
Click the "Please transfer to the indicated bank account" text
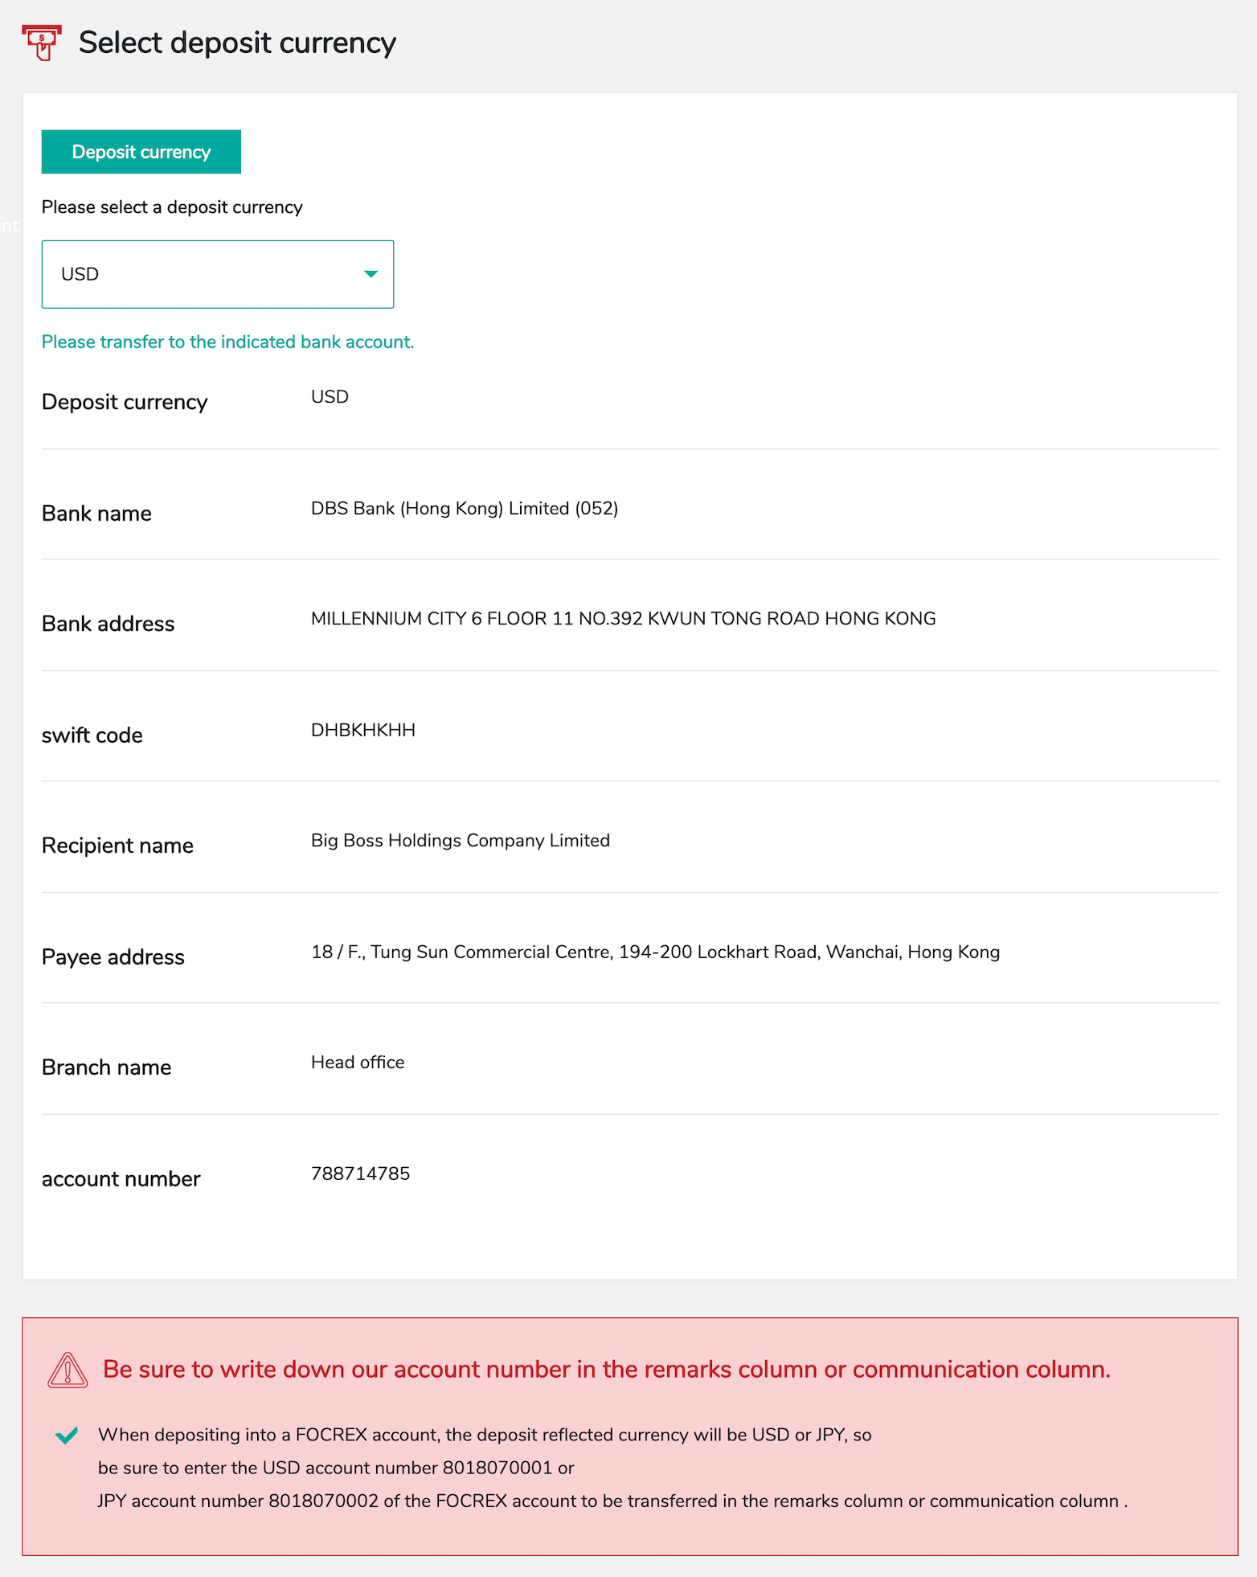pyautogui.click(x=227, y=342)
